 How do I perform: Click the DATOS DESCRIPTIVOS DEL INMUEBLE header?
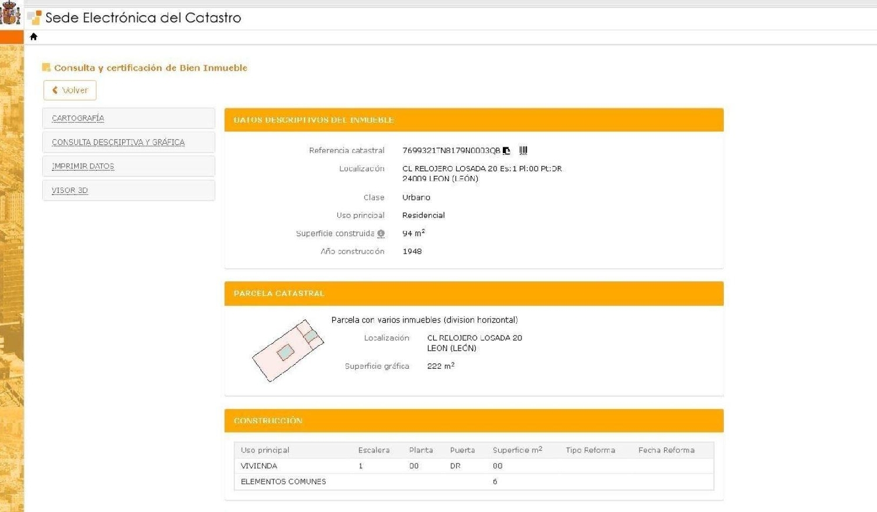(313, 120)
